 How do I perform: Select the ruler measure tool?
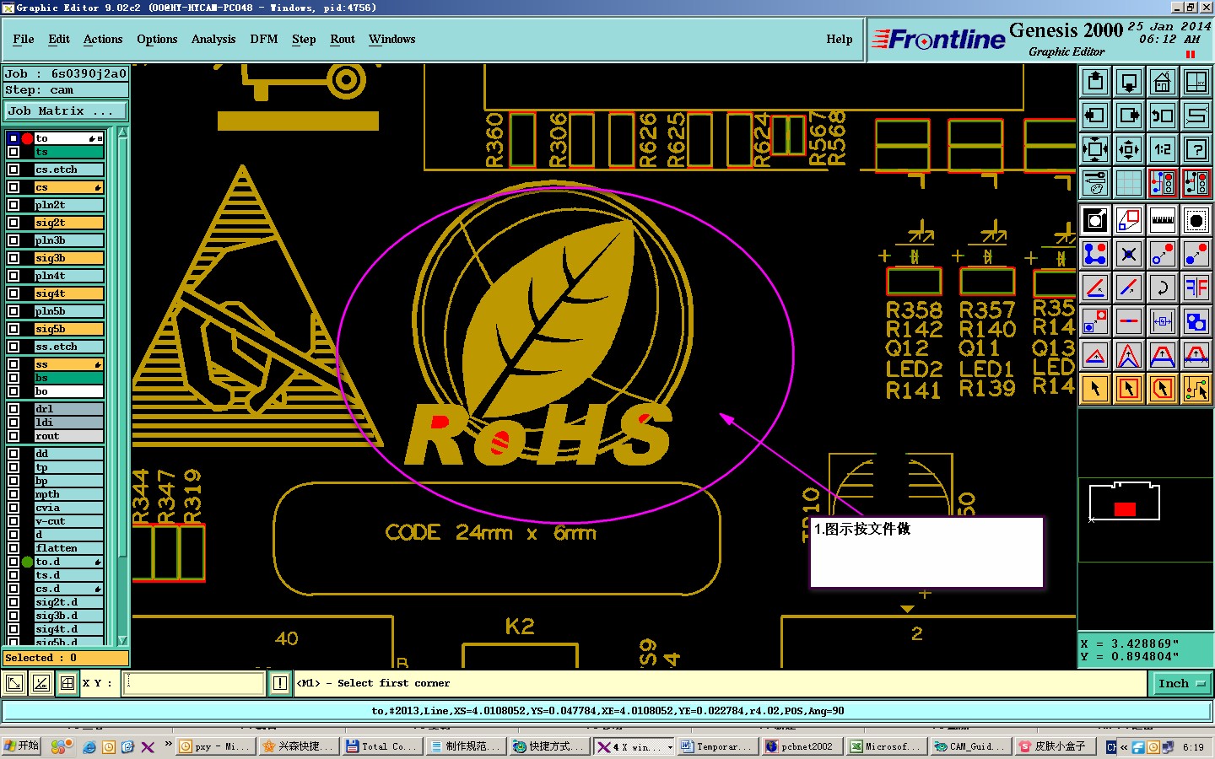pos(1162,220)
